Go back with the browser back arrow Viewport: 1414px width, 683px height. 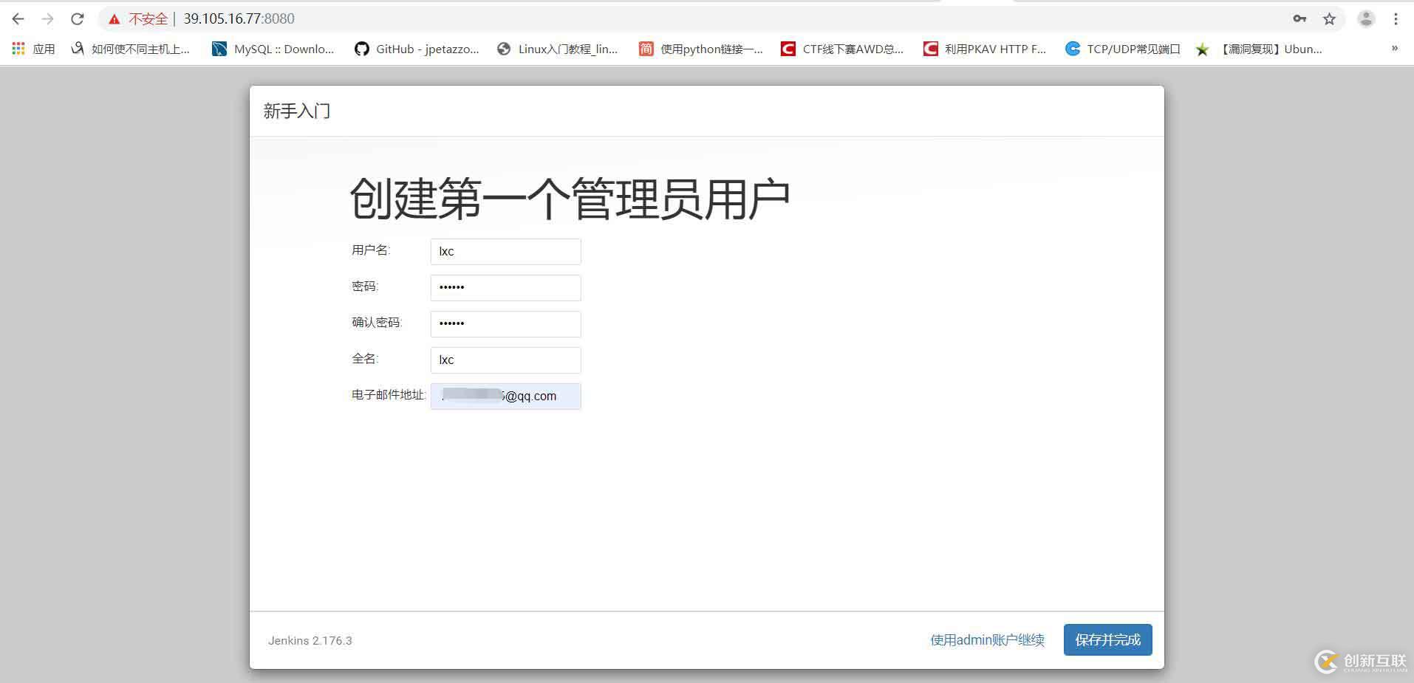click(x=18, y=19)
